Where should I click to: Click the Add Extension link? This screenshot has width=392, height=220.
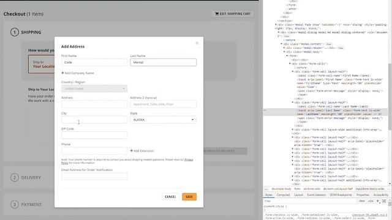[142, 151]
